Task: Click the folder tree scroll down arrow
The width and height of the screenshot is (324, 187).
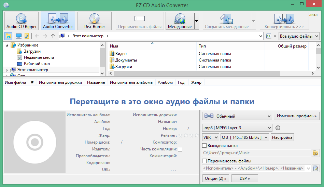Action: tap(102, 73)
